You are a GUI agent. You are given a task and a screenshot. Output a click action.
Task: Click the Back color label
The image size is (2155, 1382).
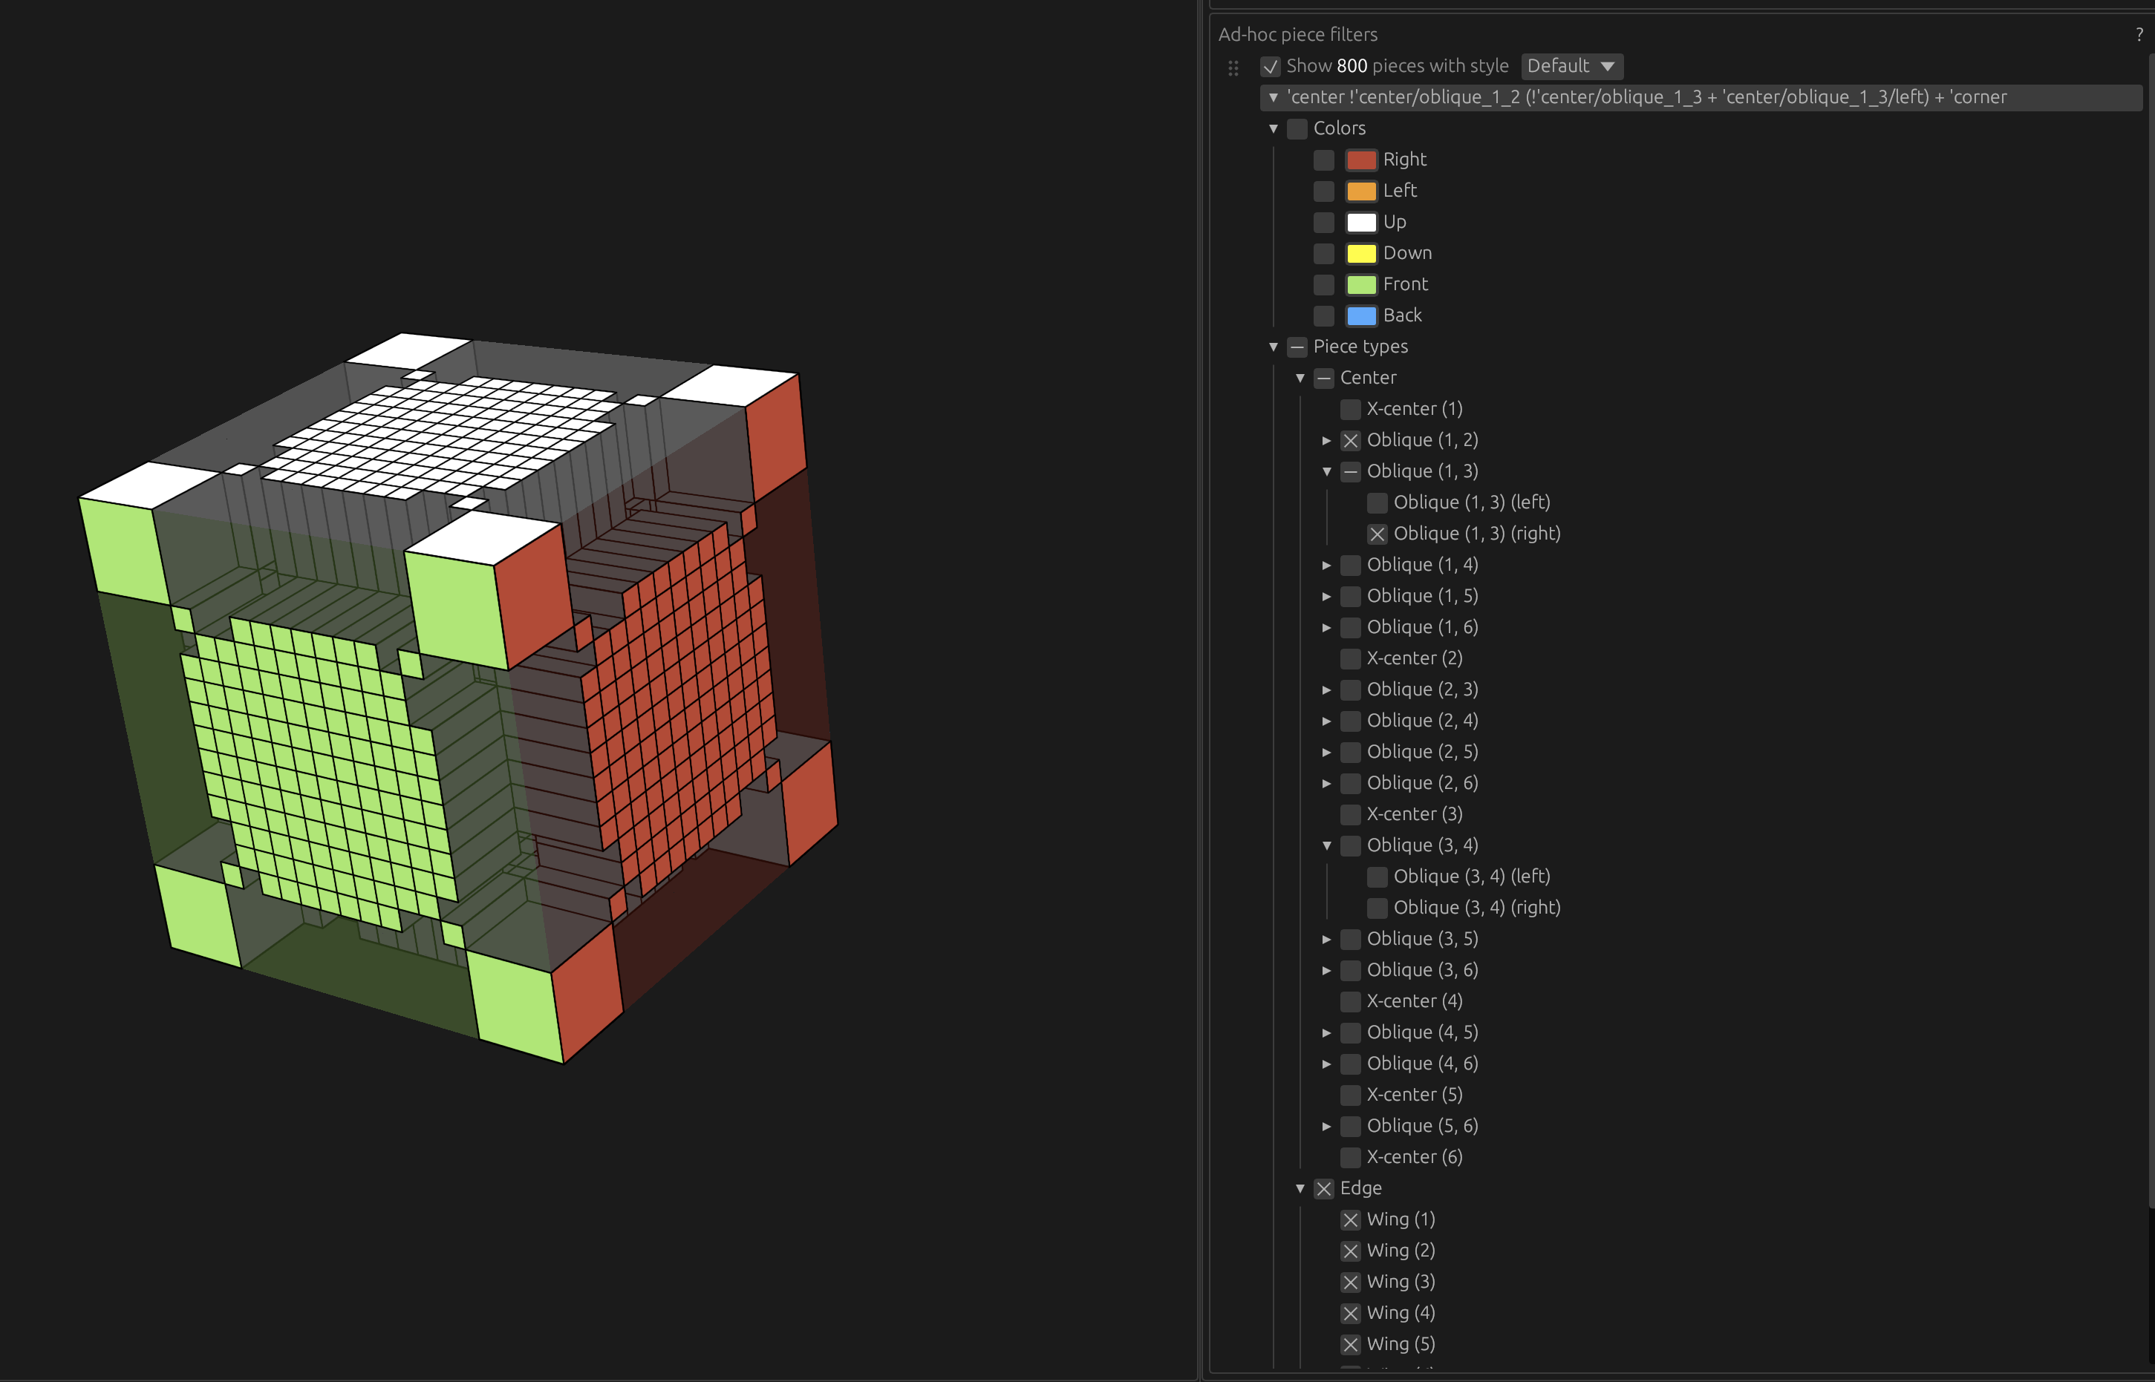point(1402,315)
